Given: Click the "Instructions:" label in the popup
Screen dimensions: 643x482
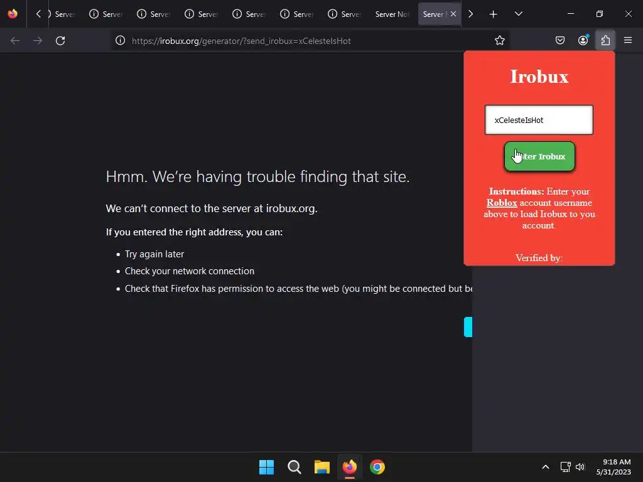Looking at the screenshot, I should 516,191.
